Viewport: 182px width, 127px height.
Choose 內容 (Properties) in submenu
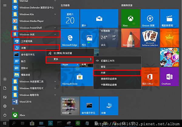click(117, 73)
